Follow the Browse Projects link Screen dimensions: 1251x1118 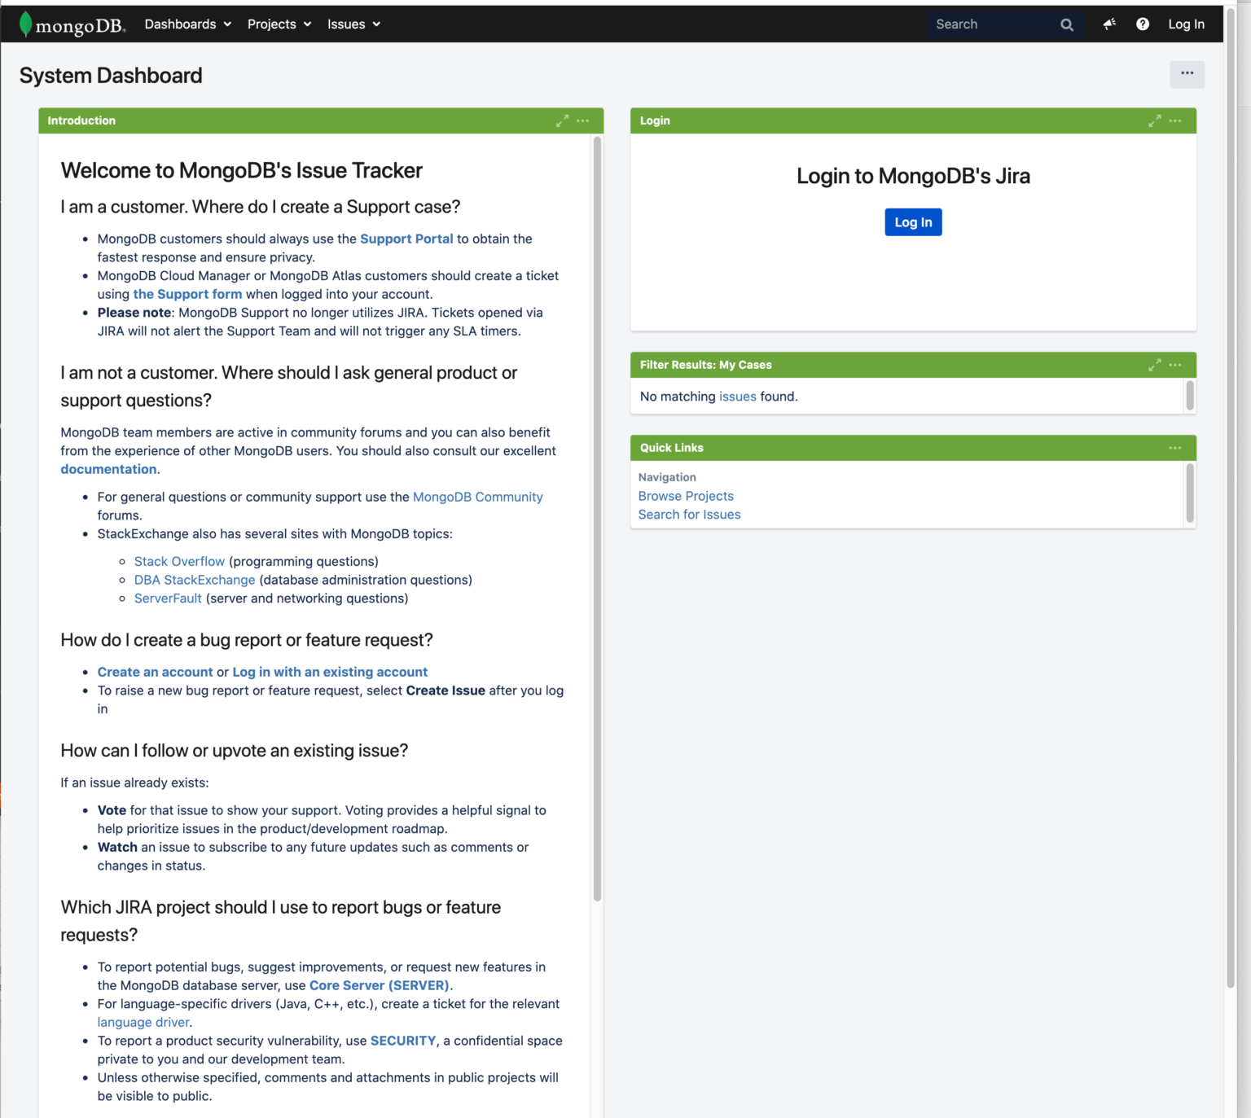click(686, 496)
